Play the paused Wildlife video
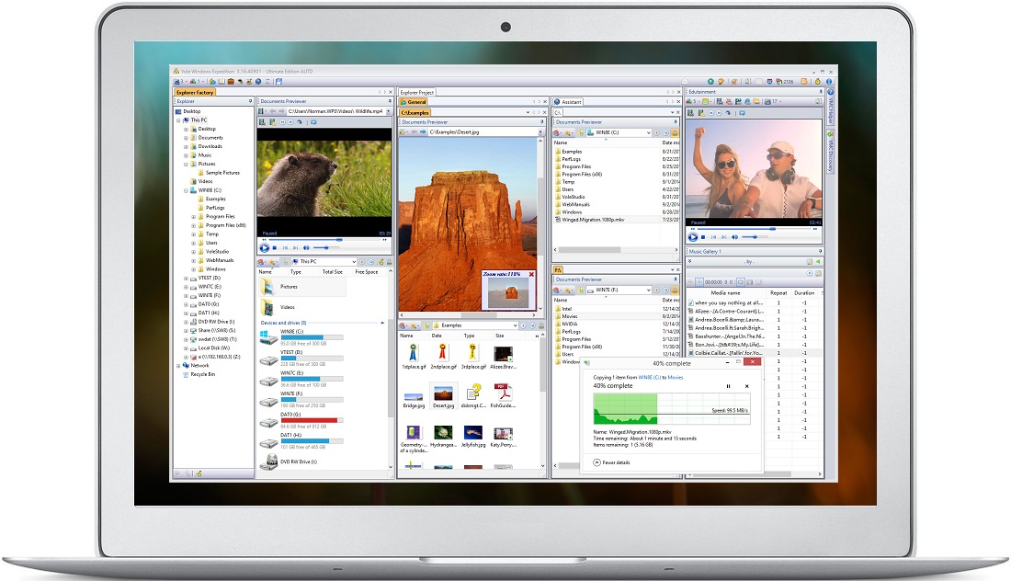This screenshot has height=581, width=1011. [264, 247]
